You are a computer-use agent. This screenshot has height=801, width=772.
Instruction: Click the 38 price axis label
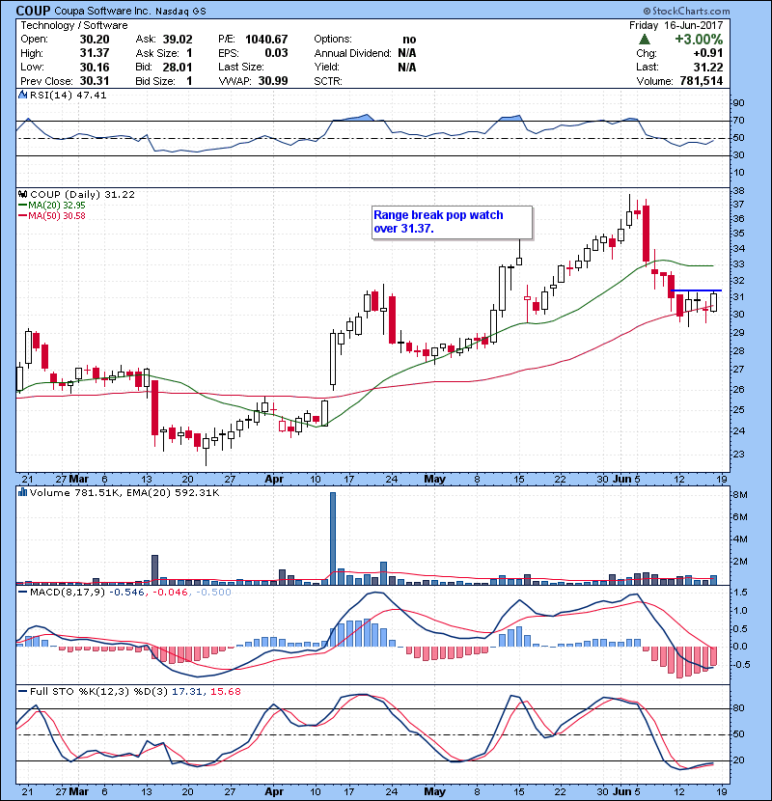pyautogui.click(x=739, y=191)
